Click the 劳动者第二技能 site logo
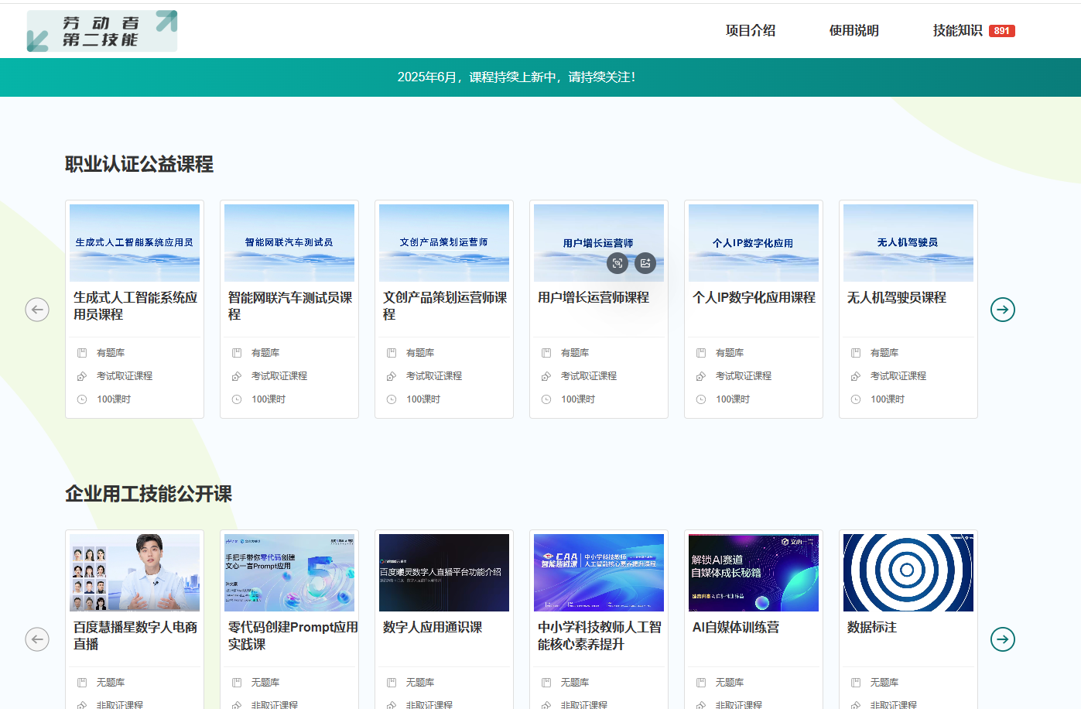This screenshot has height=709, width=1081. (101, 31)
